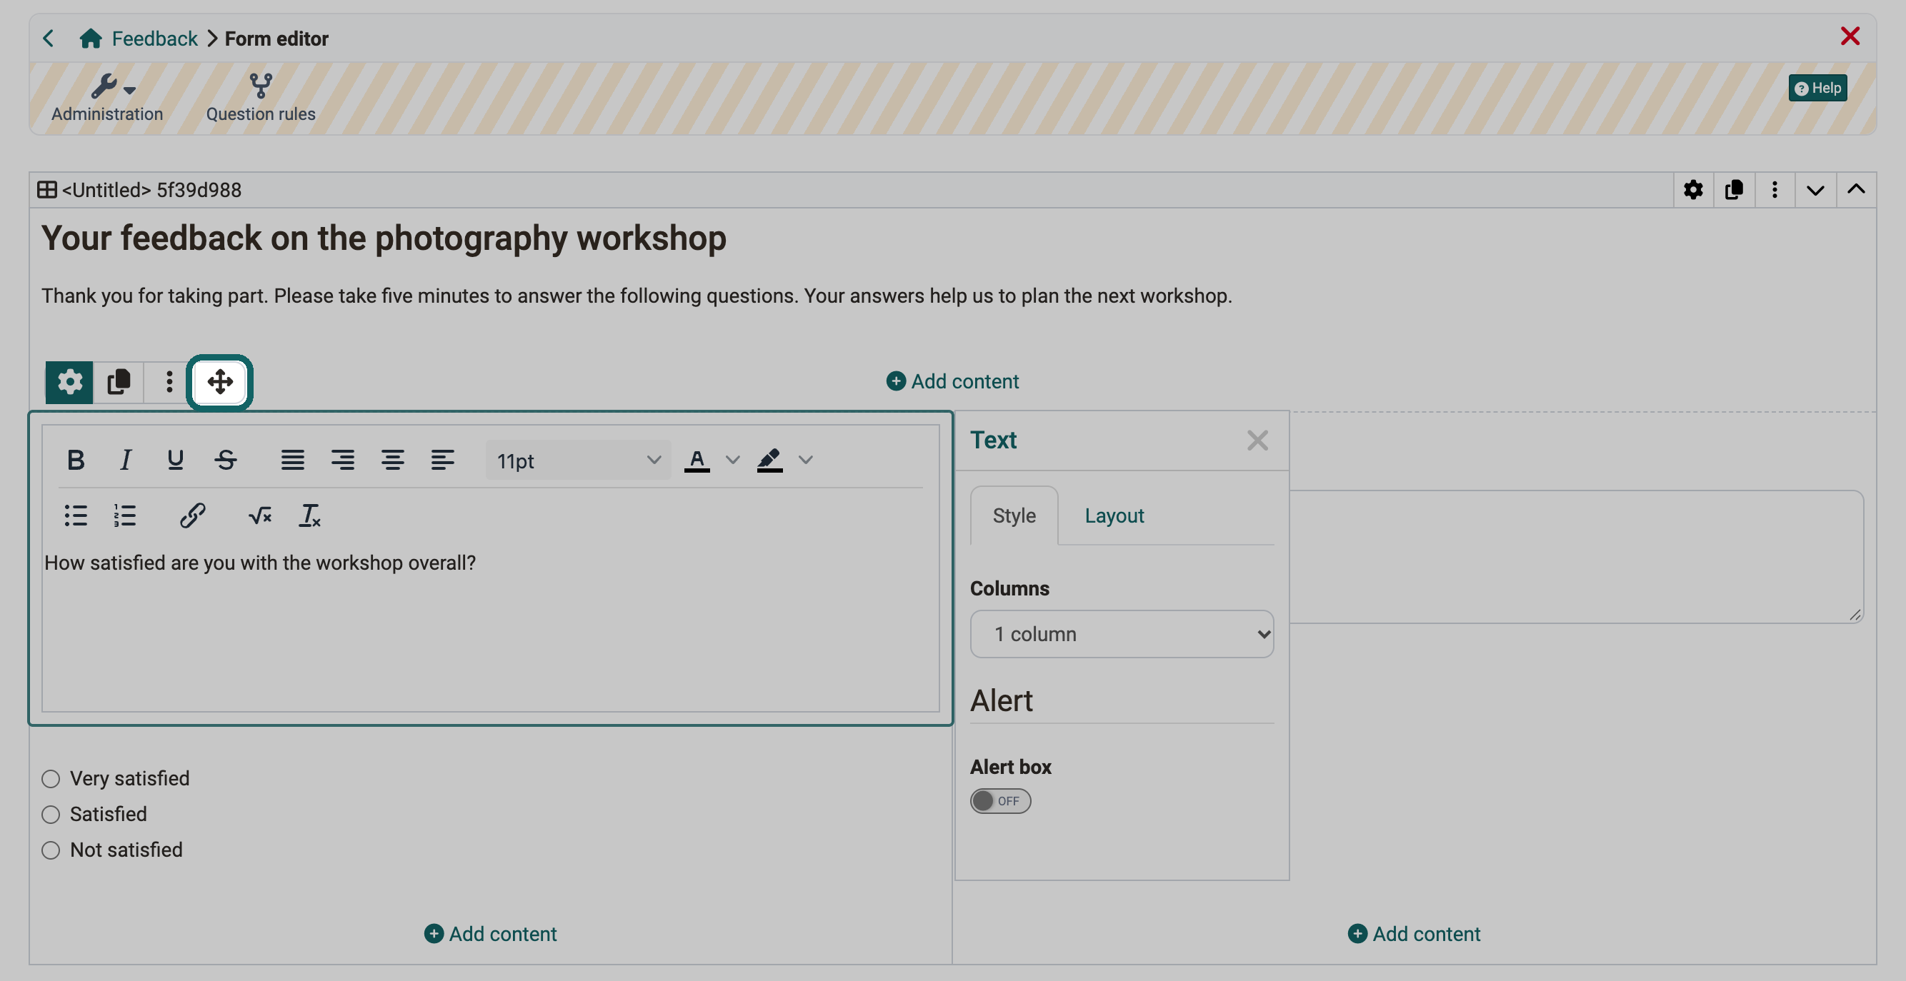Align text to the right

point(343,460)
